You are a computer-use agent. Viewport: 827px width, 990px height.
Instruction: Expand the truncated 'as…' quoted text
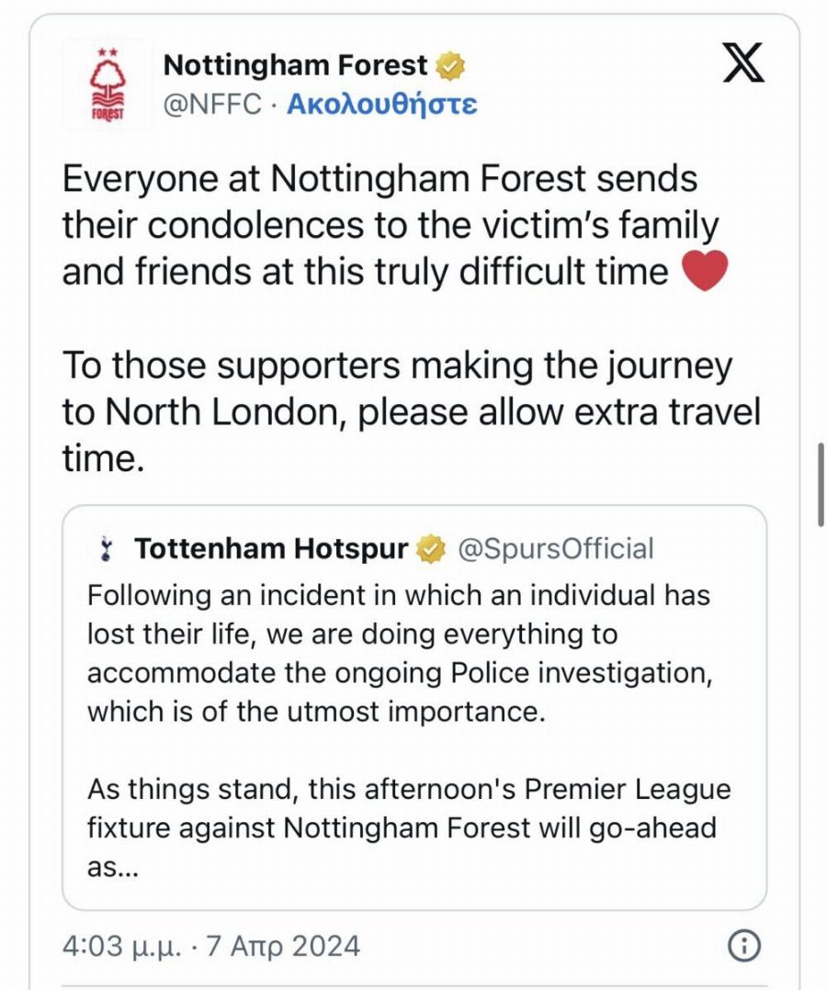point(112,868)
